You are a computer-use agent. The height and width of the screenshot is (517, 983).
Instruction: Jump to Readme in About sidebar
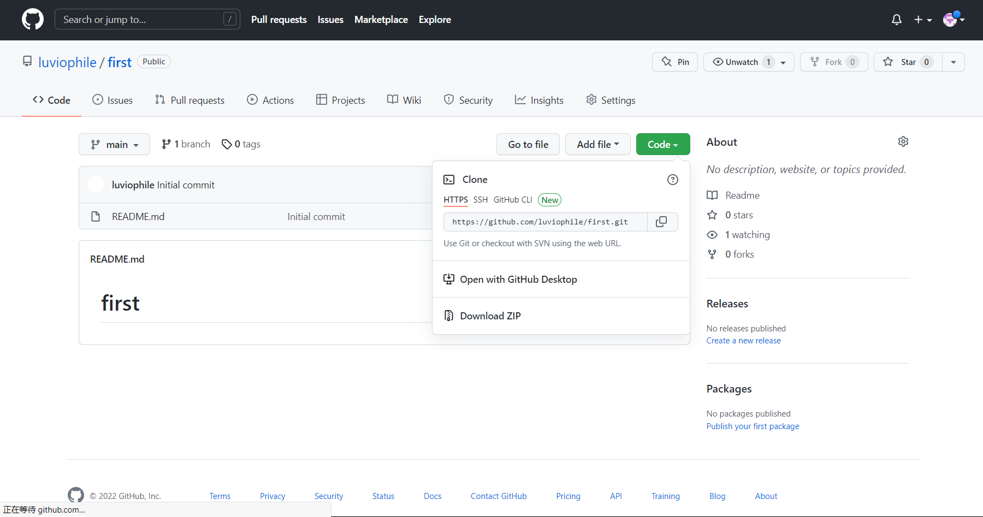733,195
